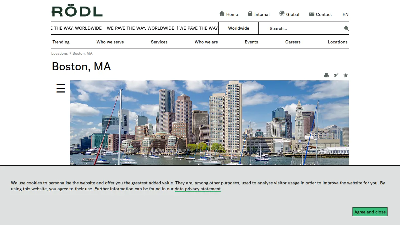Click the Agree and close button
Screen dimensions: 400x225
[x=370, y=212]
